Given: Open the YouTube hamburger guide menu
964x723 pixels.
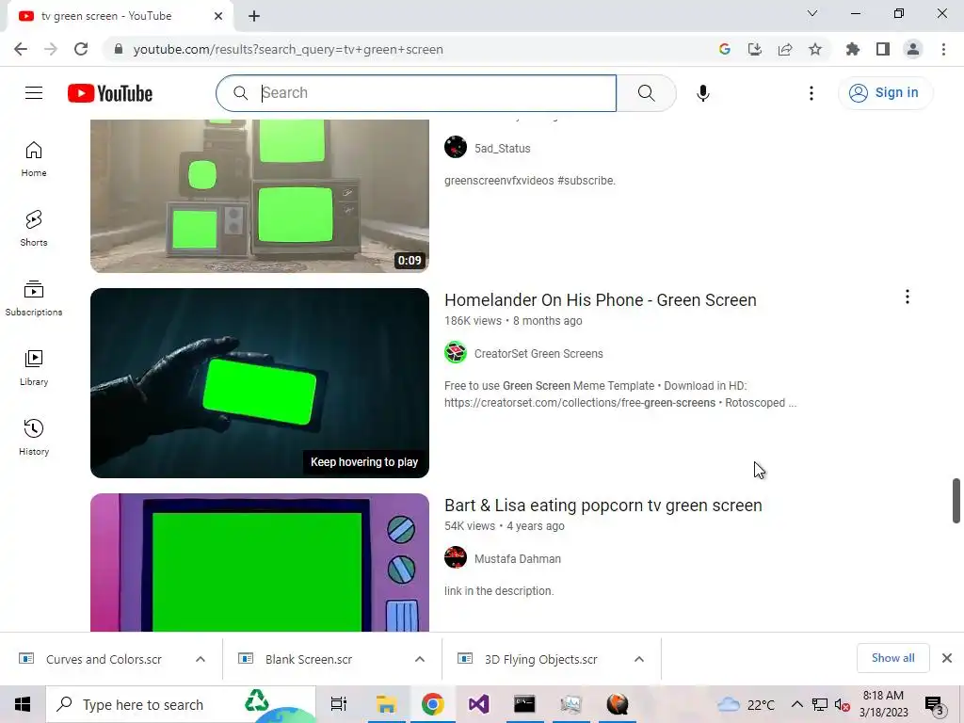Looking at the screenshot, I should pyautogui.click(x=34, y=93).
